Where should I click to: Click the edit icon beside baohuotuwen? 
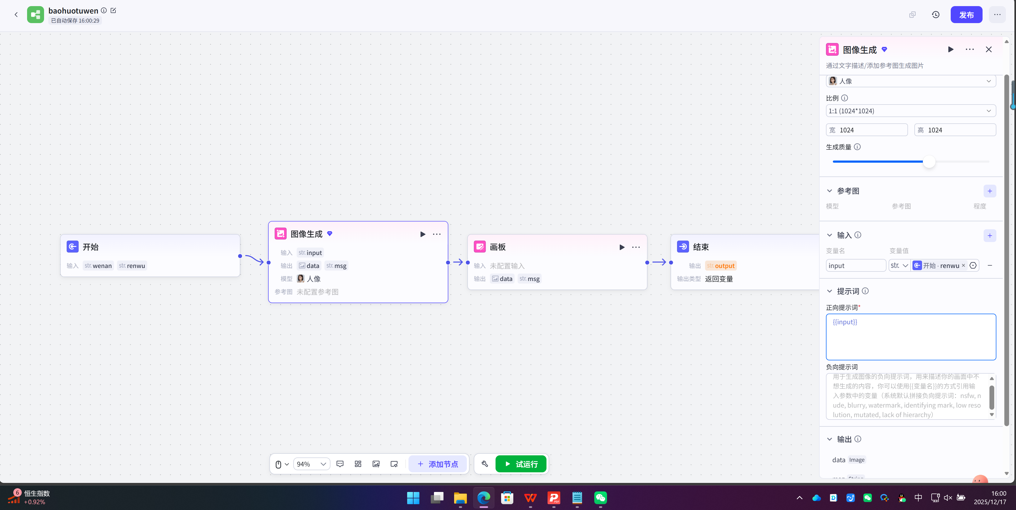[114, 10]
